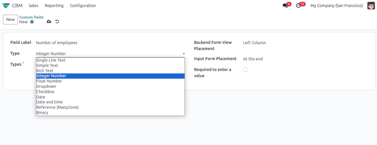Choose Float Number from Type list
377x145 pixels.
(x=49, y=81)
